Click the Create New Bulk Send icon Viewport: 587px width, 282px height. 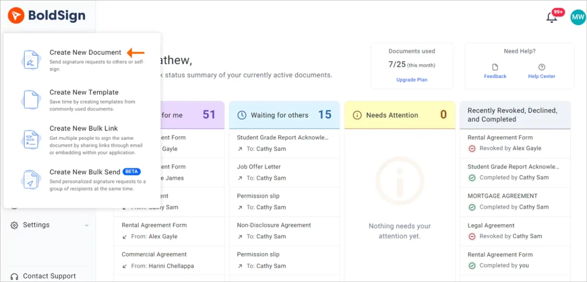pos(31,179)
